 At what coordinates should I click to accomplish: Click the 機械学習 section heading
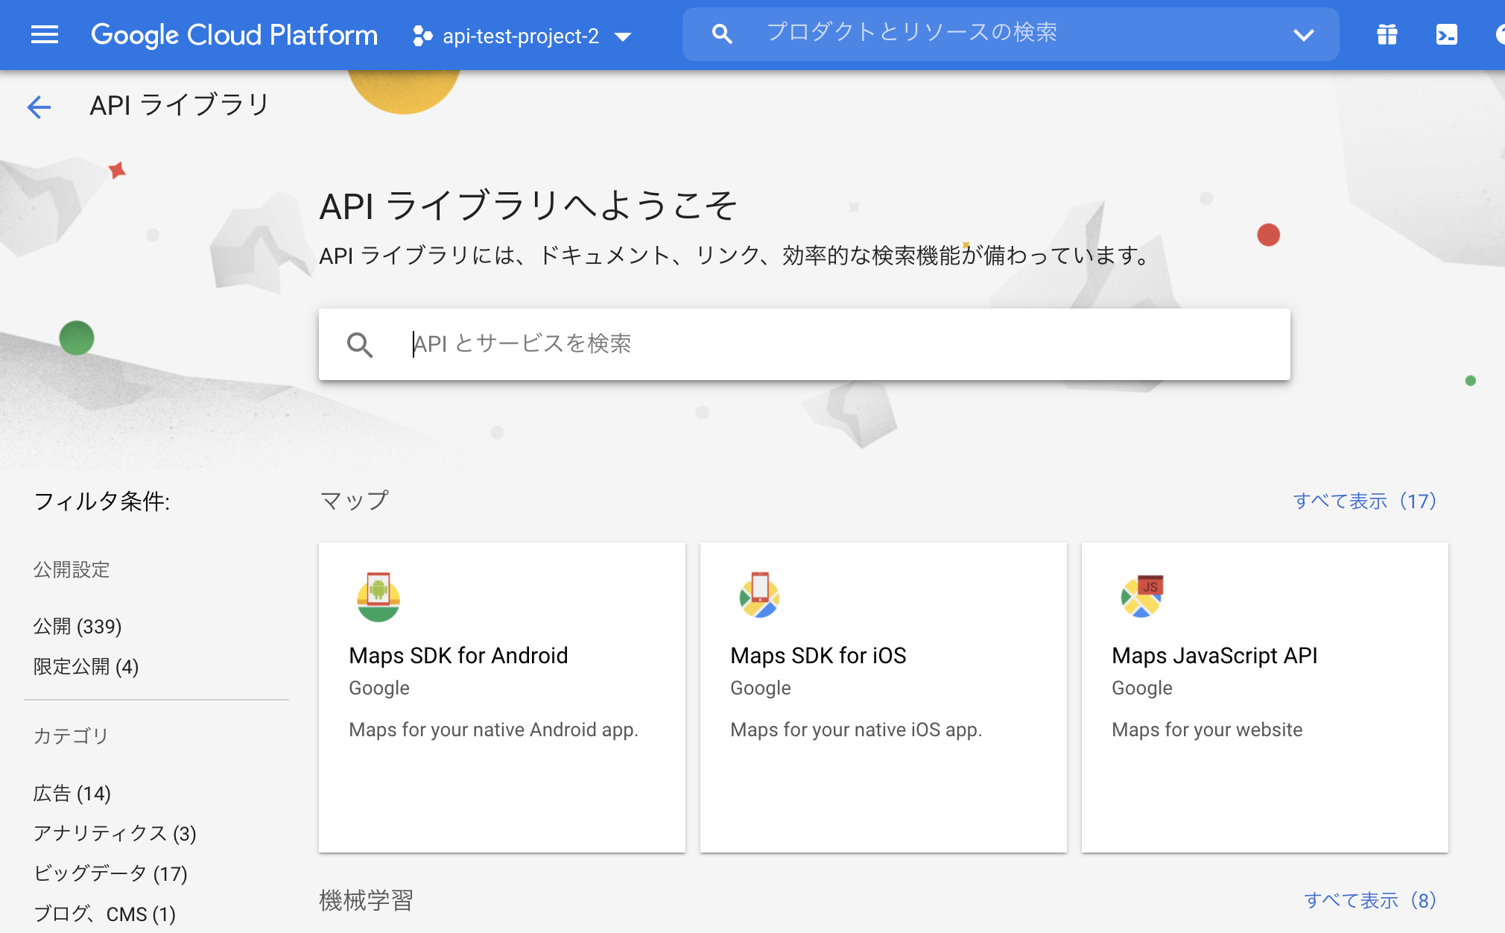click(366, 900)
